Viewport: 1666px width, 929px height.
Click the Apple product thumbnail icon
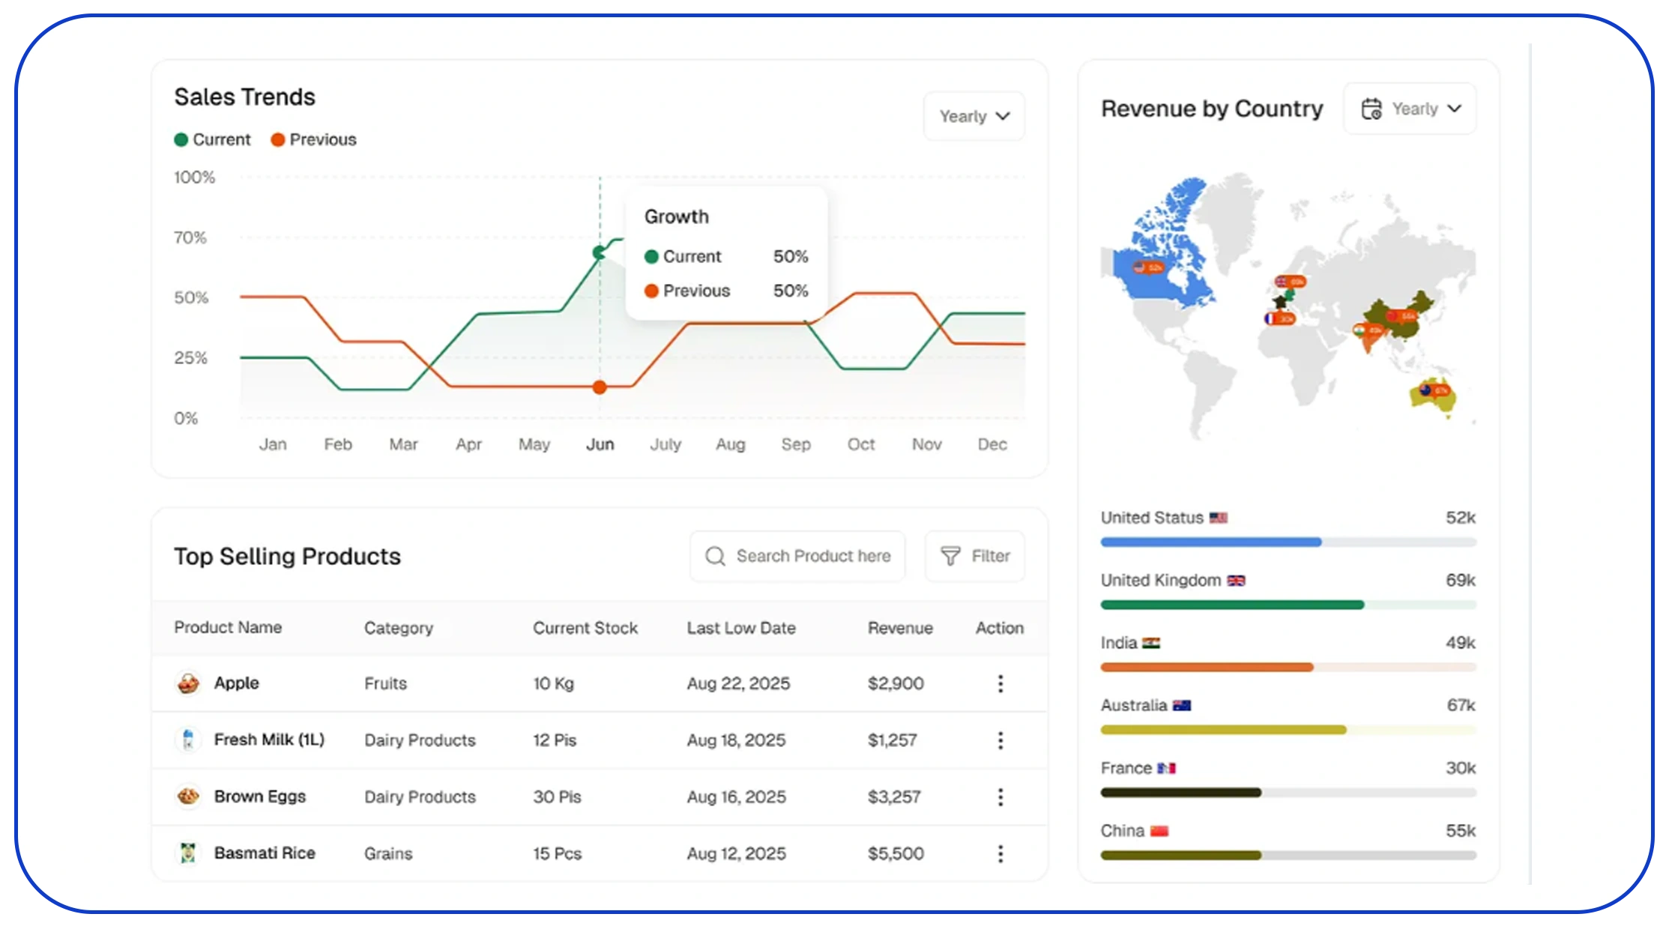(188, 683)
